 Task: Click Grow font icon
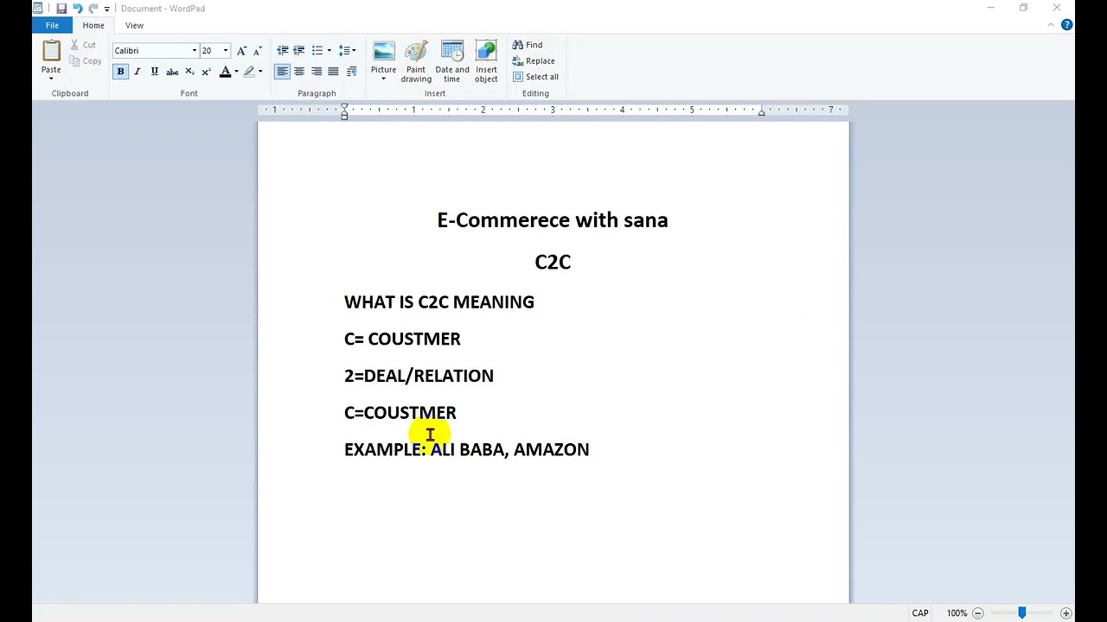(x=241, y=50)
